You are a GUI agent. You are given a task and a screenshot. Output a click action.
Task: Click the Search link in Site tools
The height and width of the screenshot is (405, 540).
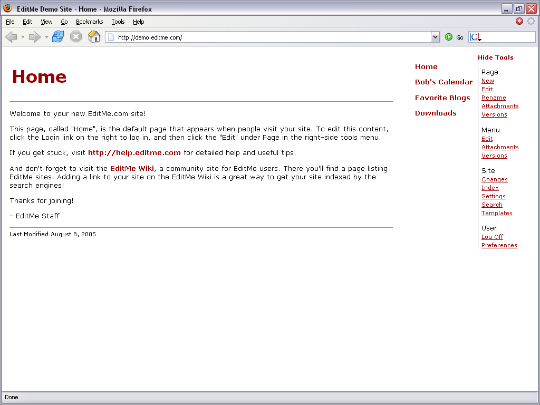click(492, 205)
